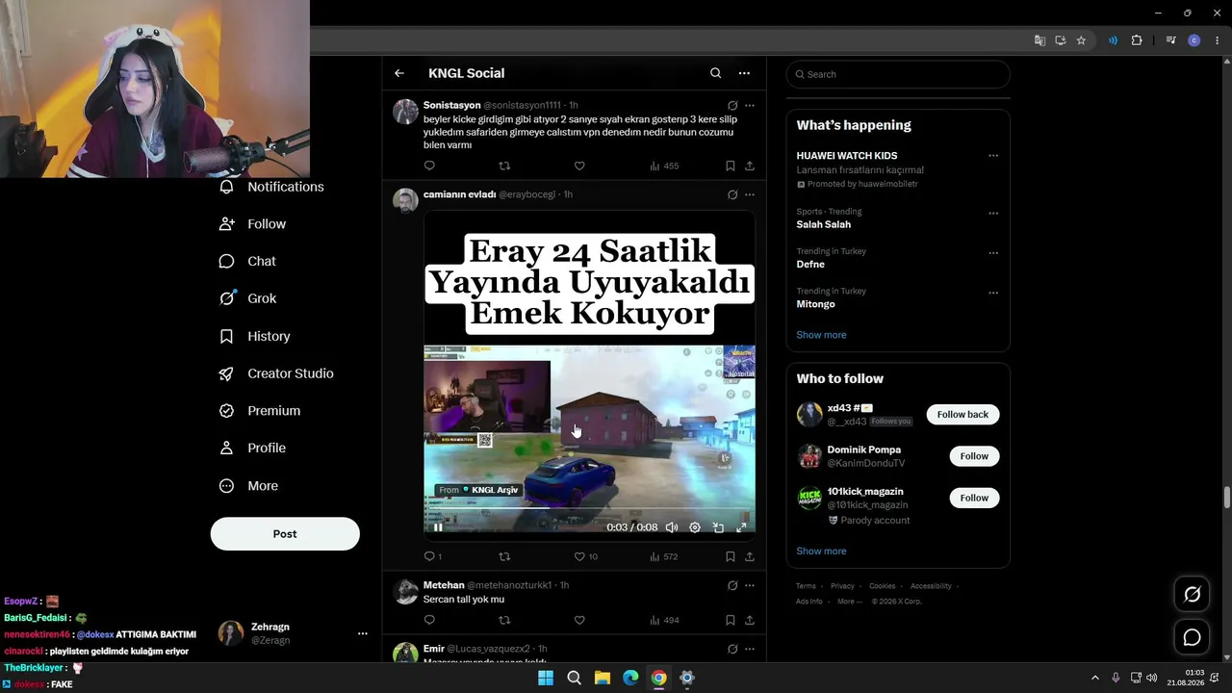Open options for Salah Salah trend
1232x693 pixels.
(x=993, y=213)
